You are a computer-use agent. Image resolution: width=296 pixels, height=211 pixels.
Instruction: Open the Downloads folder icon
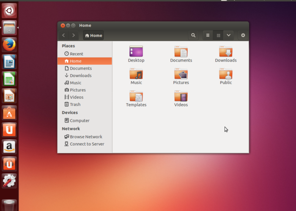tap(226, 51)
